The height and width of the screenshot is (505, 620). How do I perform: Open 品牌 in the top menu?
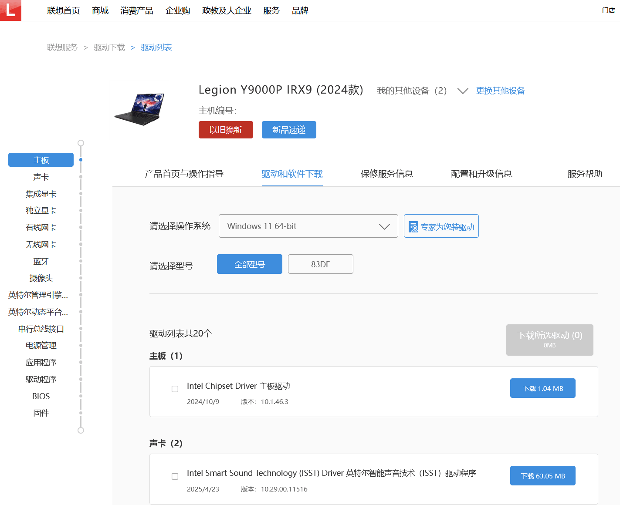300,10
